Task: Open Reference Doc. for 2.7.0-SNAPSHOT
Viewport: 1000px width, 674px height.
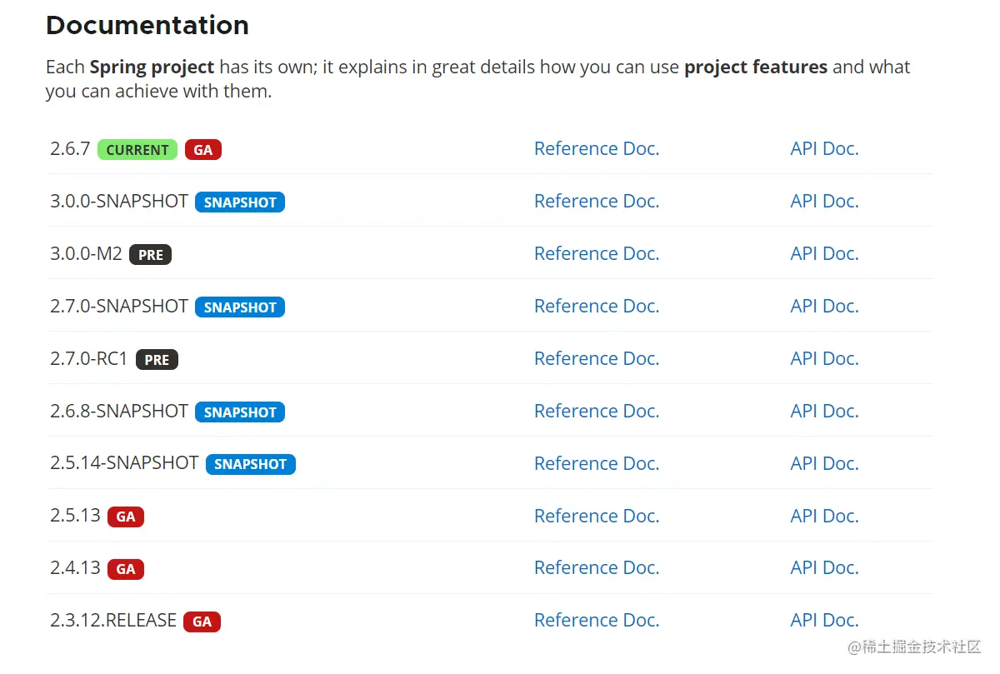Action: coord(597,307)
